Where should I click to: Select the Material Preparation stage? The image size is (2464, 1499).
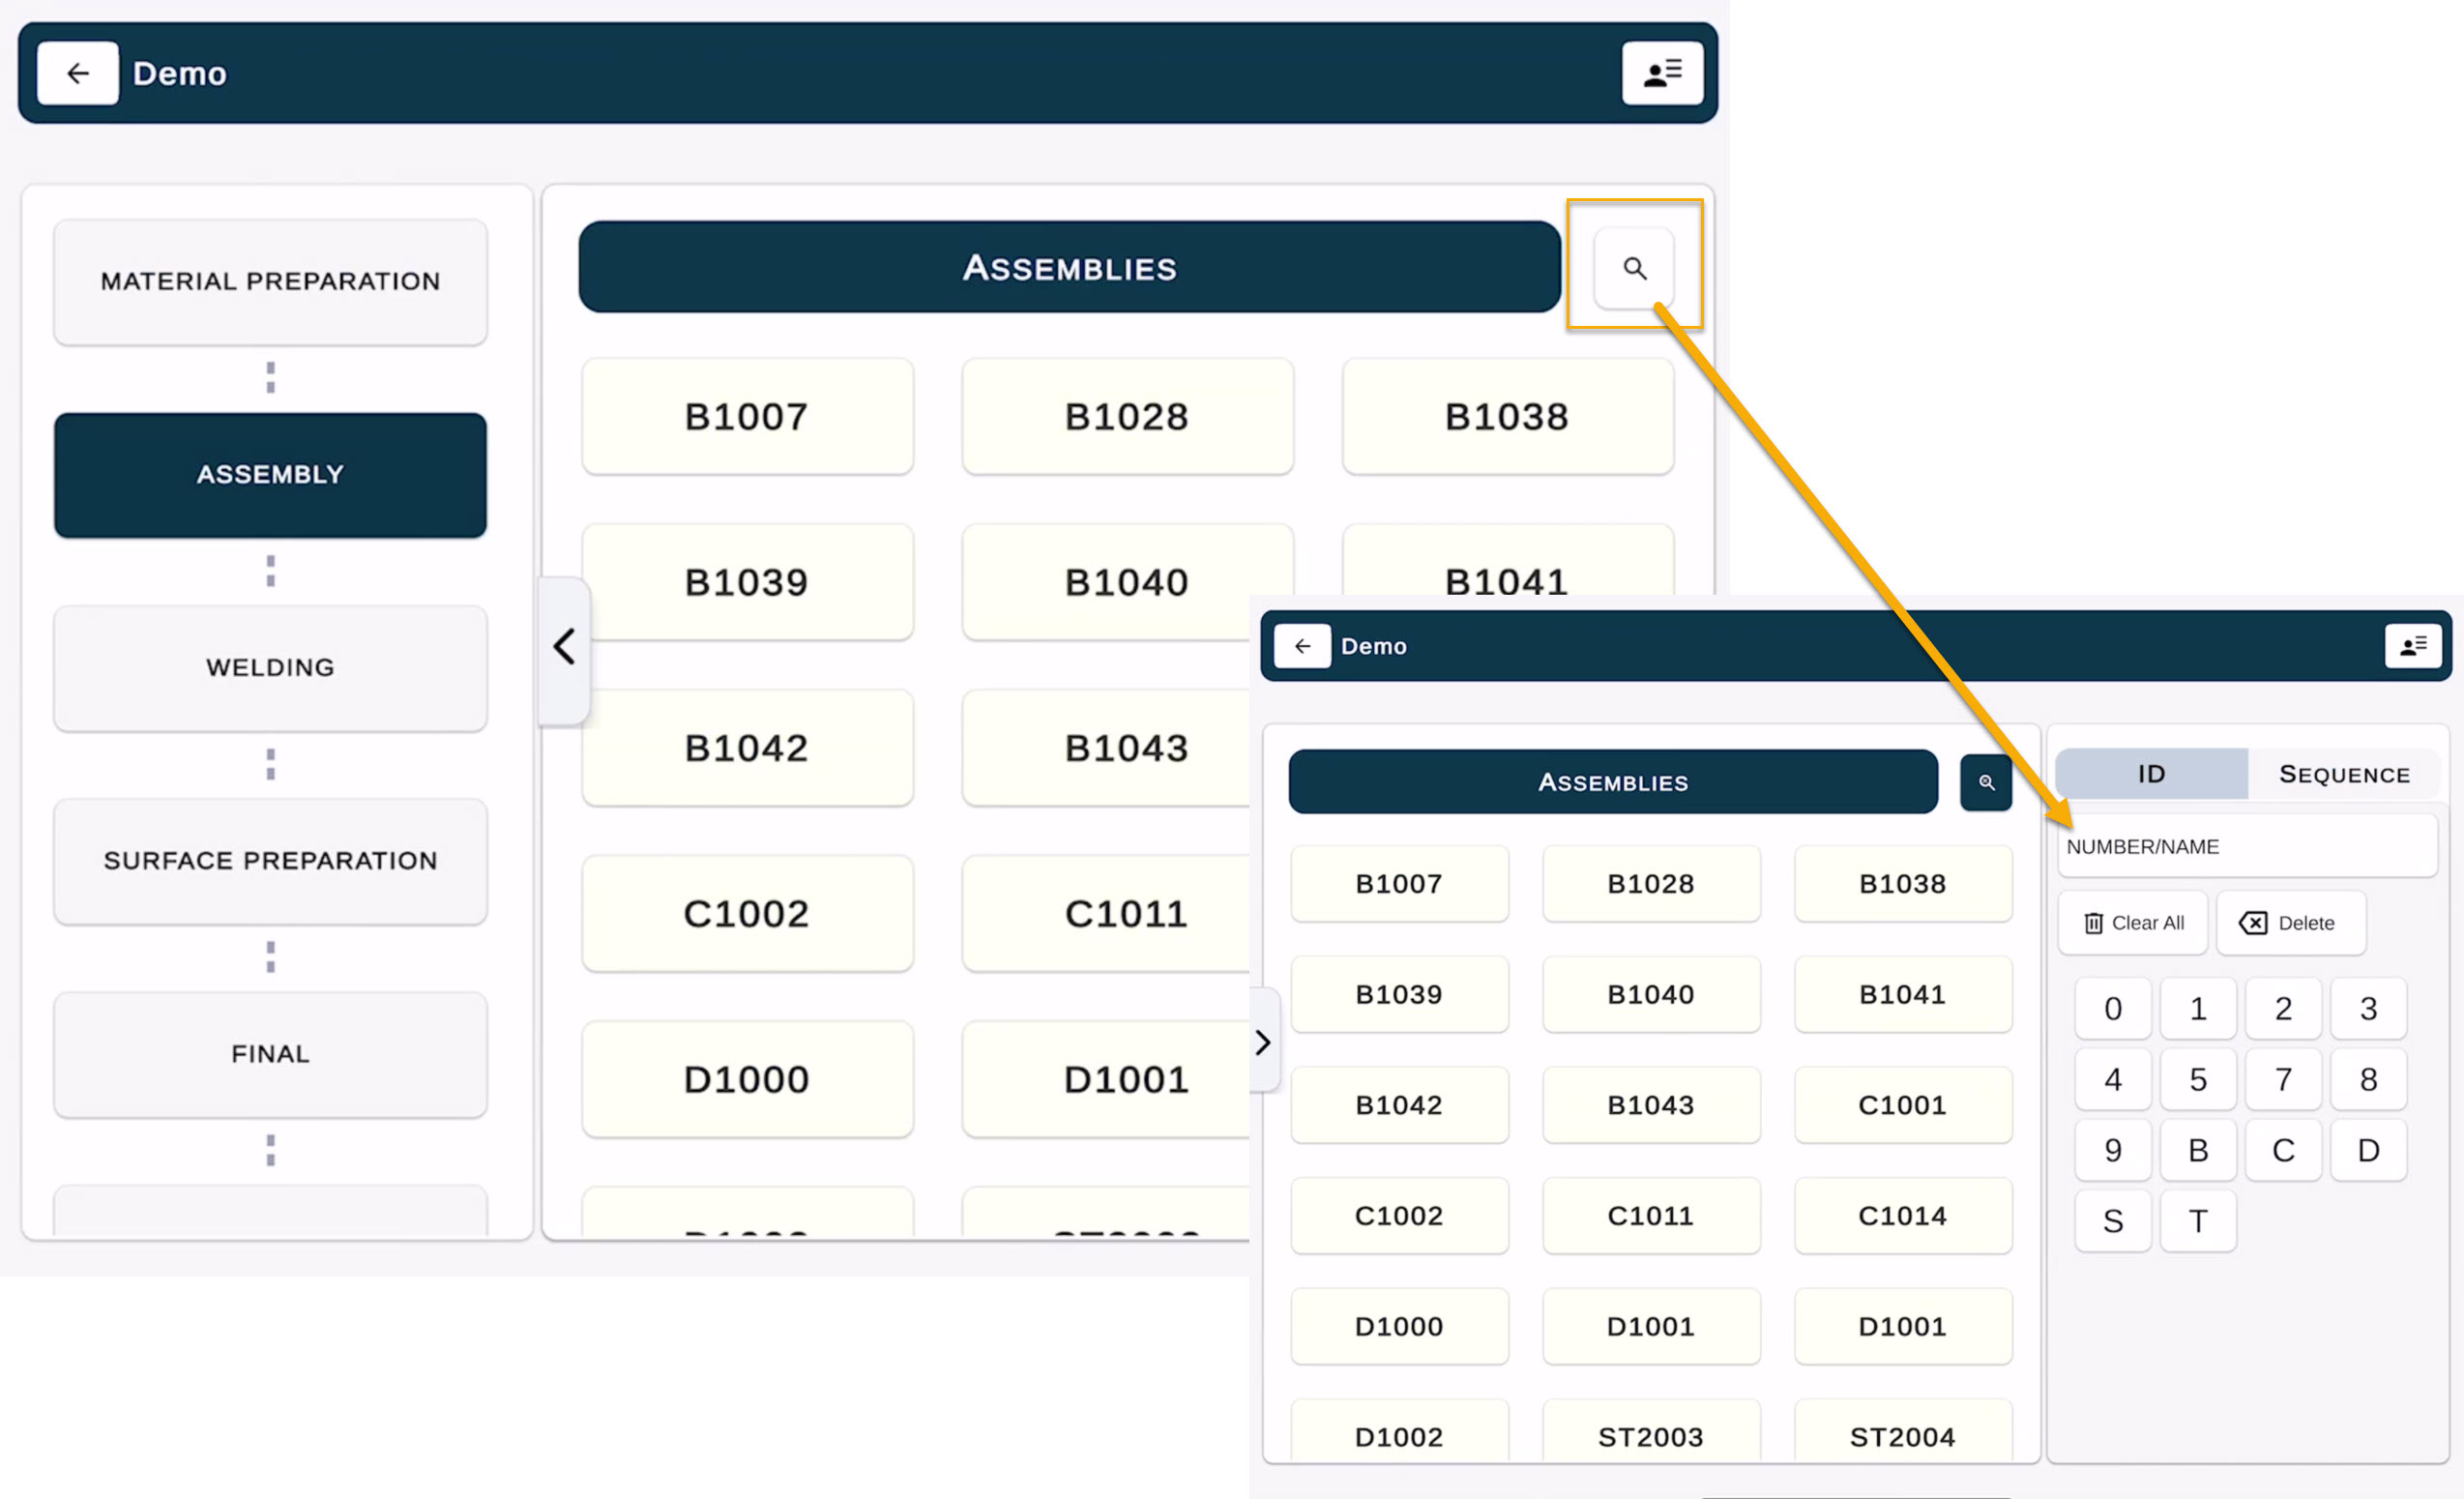click(x=270, y=282)
